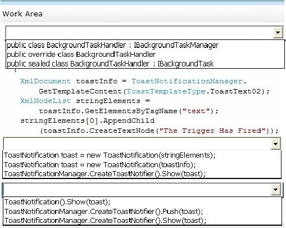Select 'public class BackgroundTaskHandler : IBackgroundTaskManager' option
Screen dimensions: 286x228
[112, 45]
